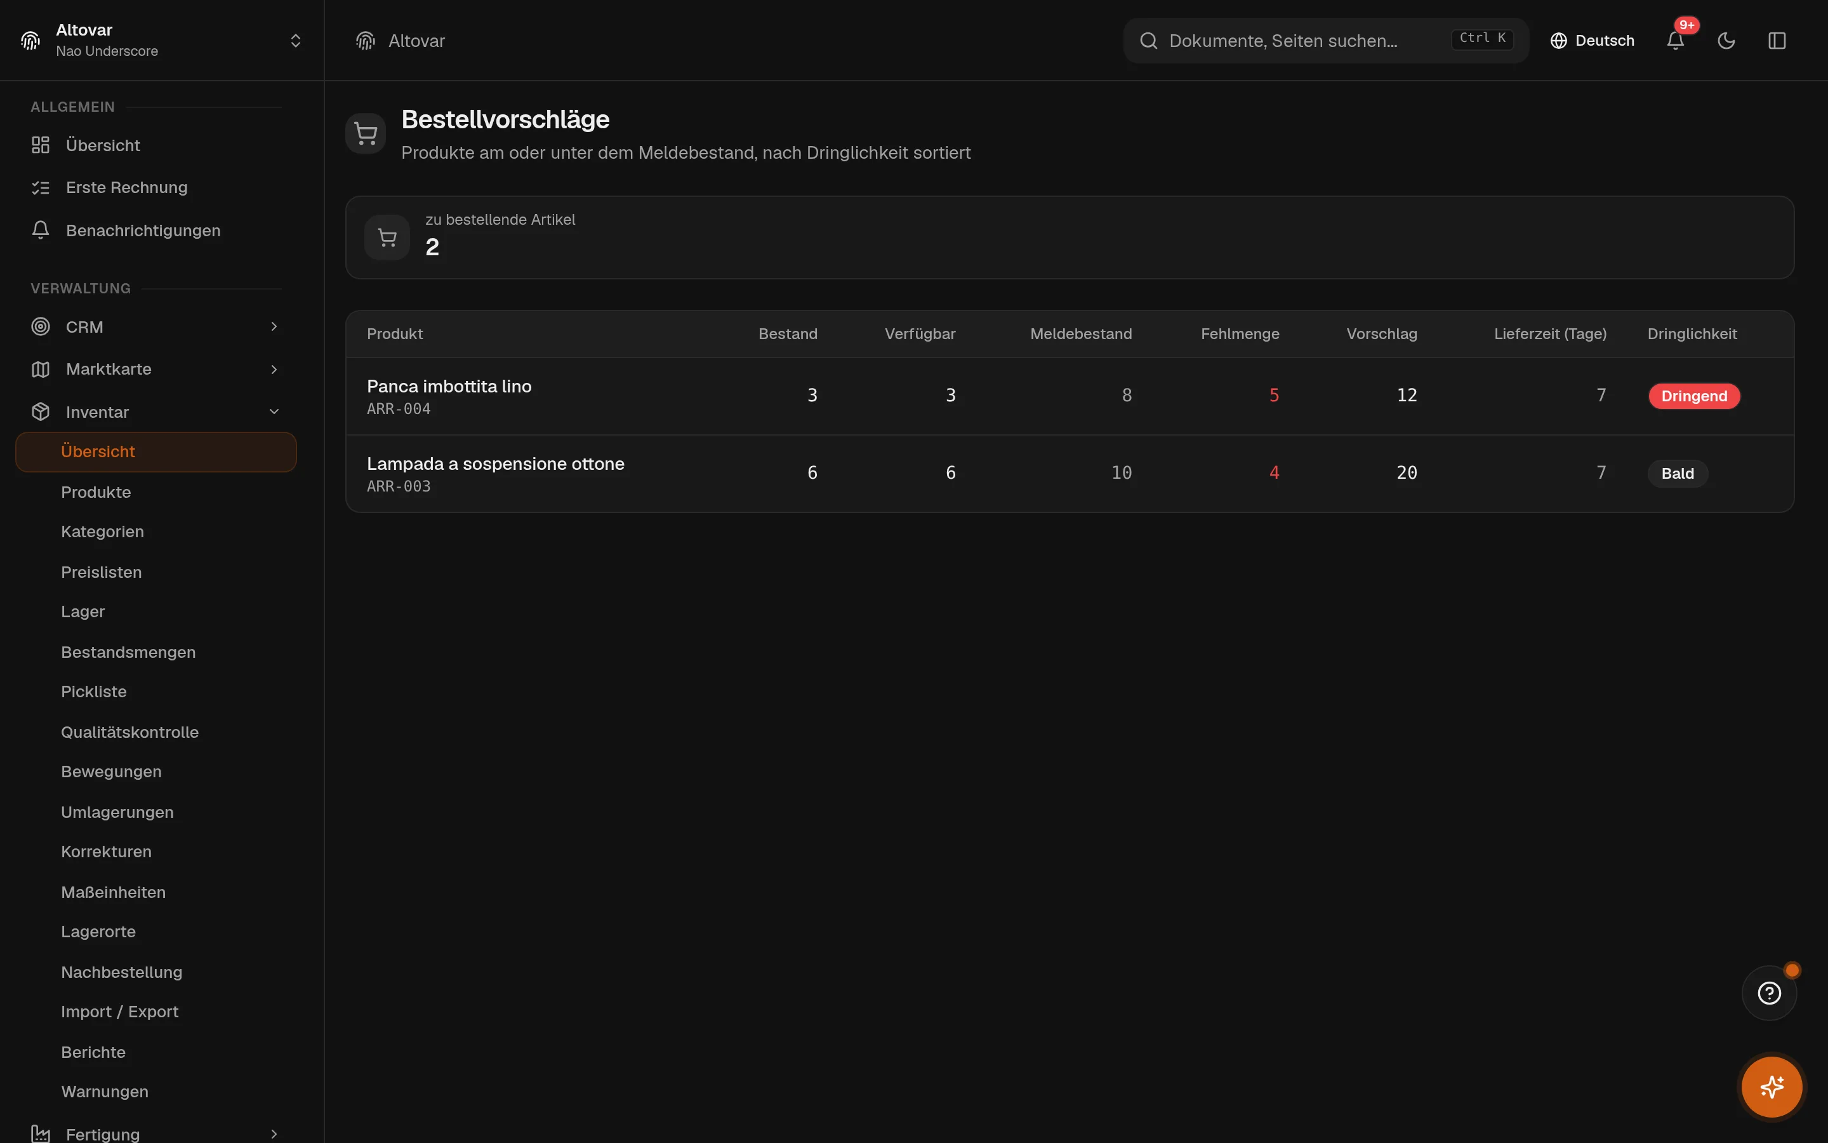Click the Verfügbar column header
This screenshot has width=1828, height=1143.
(x=920, y=334)
